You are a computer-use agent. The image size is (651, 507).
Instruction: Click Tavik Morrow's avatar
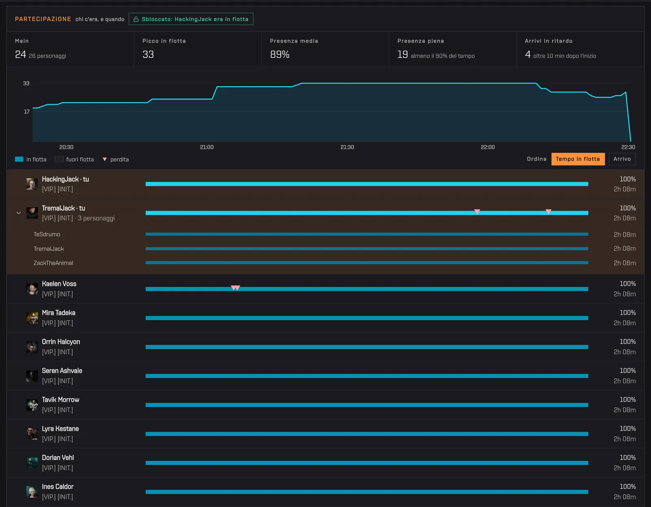[32, 405]
